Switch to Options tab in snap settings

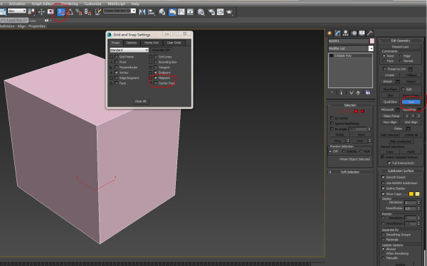[132, 43]
